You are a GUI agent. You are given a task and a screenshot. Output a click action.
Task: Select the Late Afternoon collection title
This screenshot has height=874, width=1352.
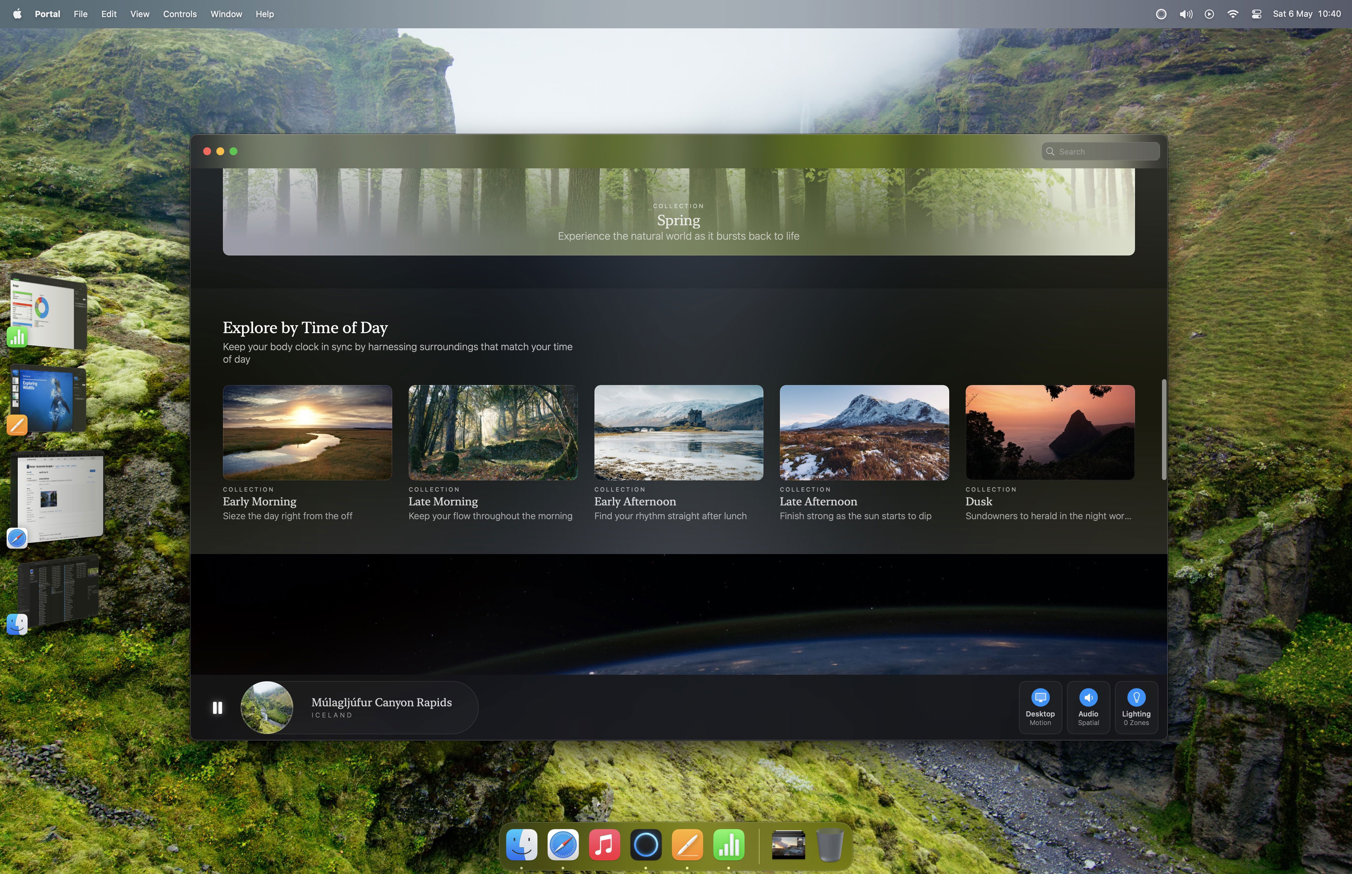point(818,502)
